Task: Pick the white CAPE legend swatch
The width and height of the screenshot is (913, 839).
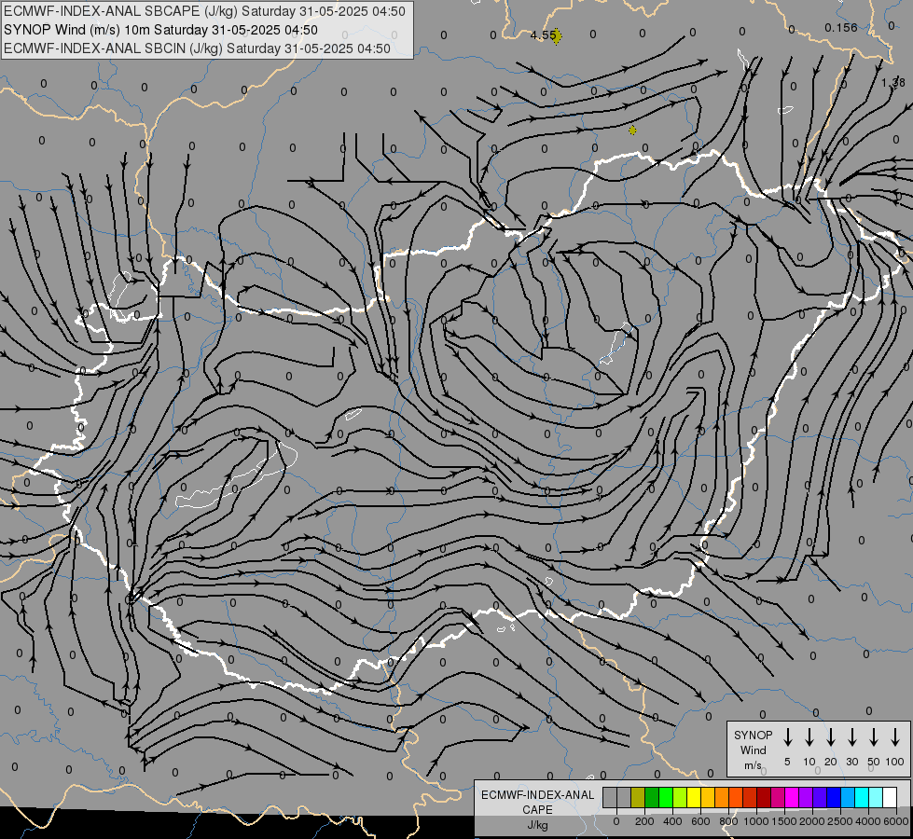Action: pos(889,797)
